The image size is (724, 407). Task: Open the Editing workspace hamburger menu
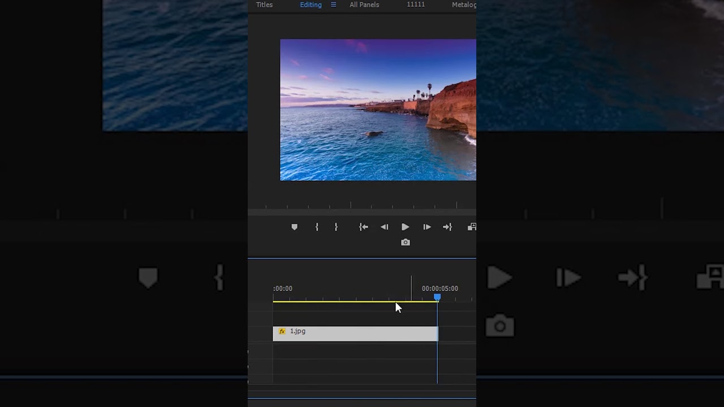[x=333, y=5]
